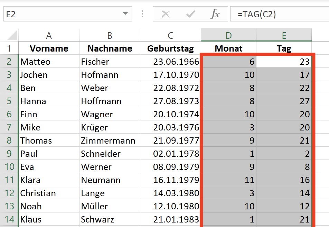Screen dimensions: 329x227
Task: Click the formula field showing =TAG(C2)
Action: click(280, 14)
